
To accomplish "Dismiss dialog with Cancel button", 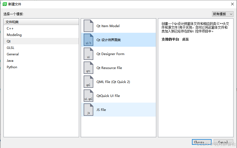I will click(223, 142).
